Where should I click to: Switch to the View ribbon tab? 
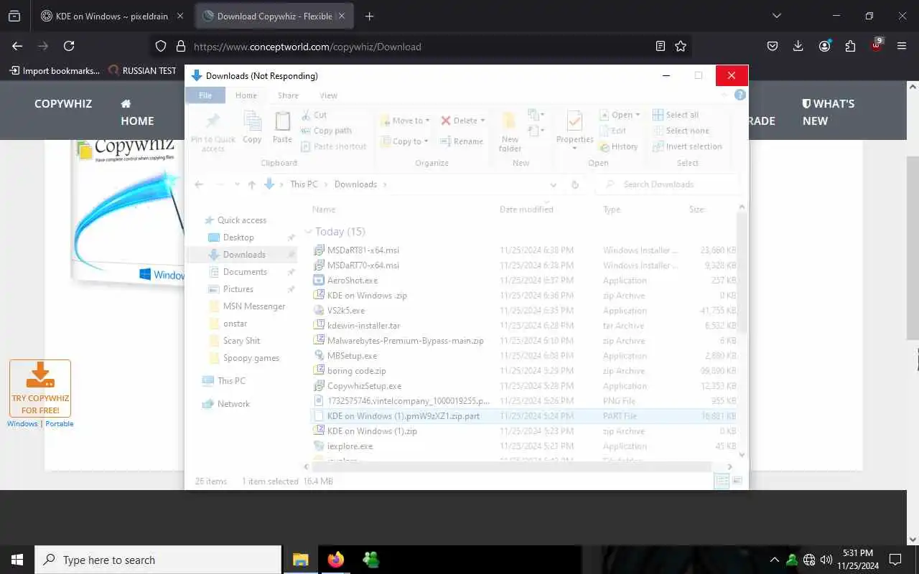[x=329, y=95]
